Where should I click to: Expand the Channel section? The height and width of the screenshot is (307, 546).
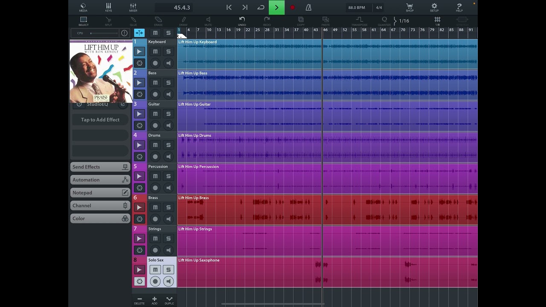click(x=100, y=205)
